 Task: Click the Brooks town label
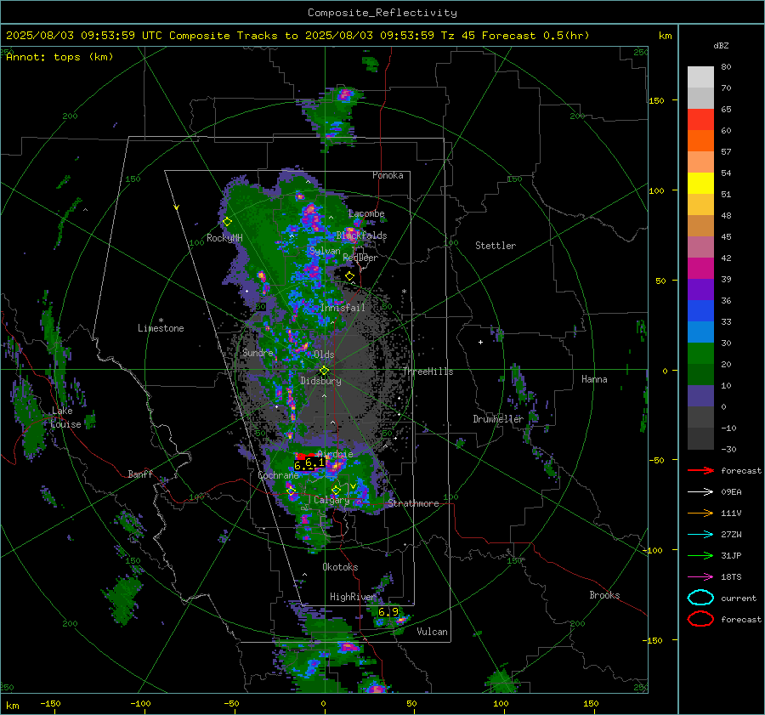click(x=604, y=595)
